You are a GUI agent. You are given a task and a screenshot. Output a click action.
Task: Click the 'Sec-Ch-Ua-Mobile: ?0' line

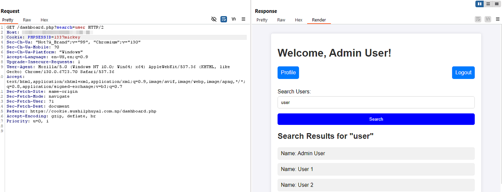[x=33, y=47]
